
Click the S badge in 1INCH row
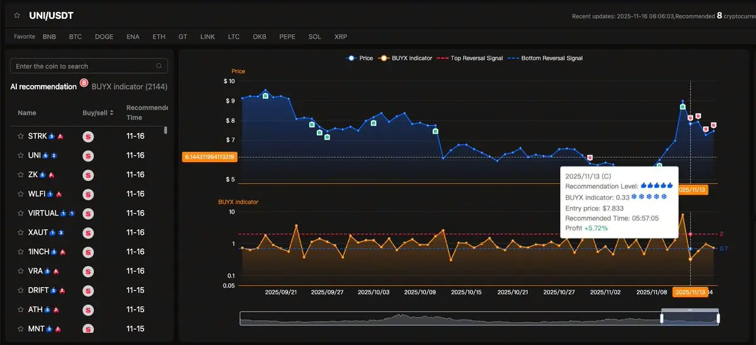(x=88, y=252)
